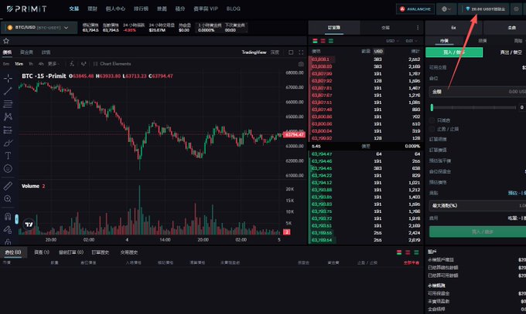
Task: Take chart snapshot with camera icon
Action: (301, 63)
